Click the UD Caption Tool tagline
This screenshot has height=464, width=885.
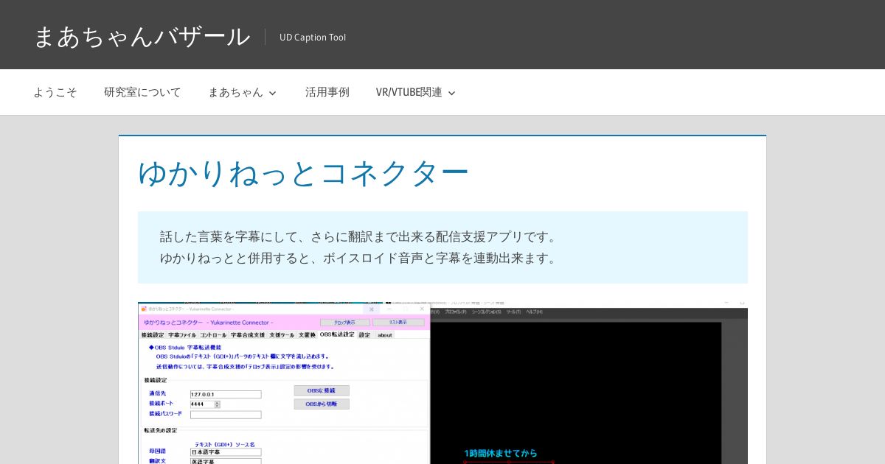click(313, 37)
